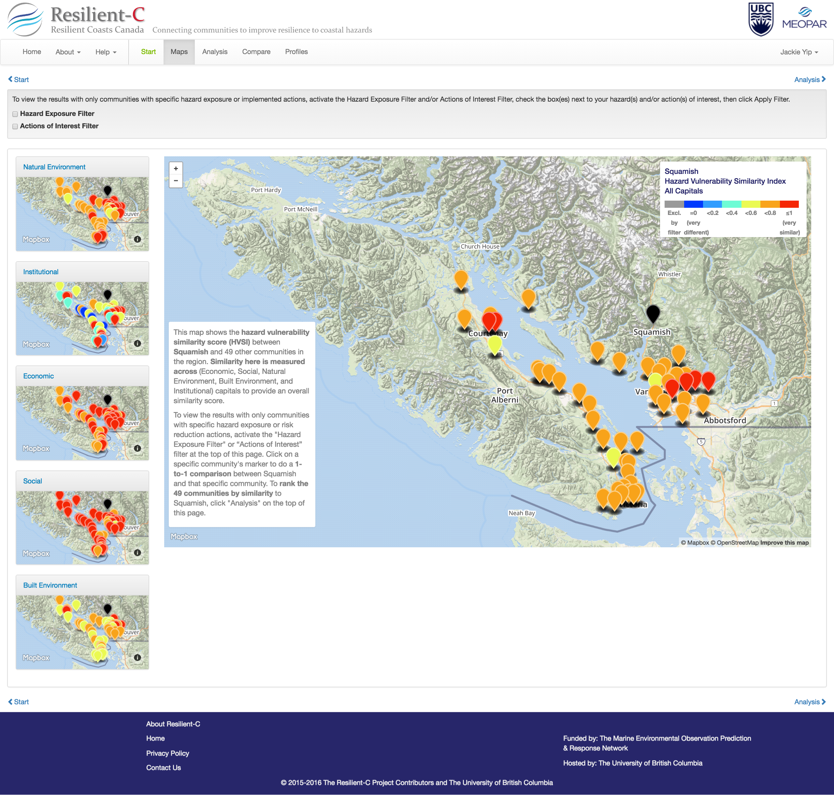Open info icon on Institutional map
Image resolution: width=834 pixels, height=795 pixels.
(137, 343)
